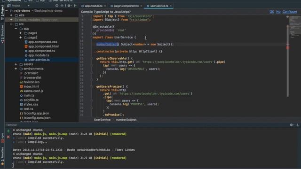
Task: Expand the page2 folder
Action: coord(21,38)
